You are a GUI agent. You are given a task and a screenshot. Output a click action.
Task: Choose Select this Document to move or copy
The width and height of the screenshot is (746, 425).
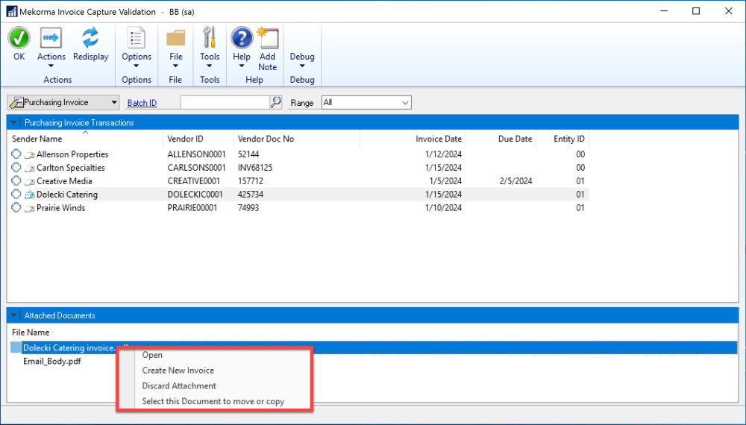pos(214,401)
